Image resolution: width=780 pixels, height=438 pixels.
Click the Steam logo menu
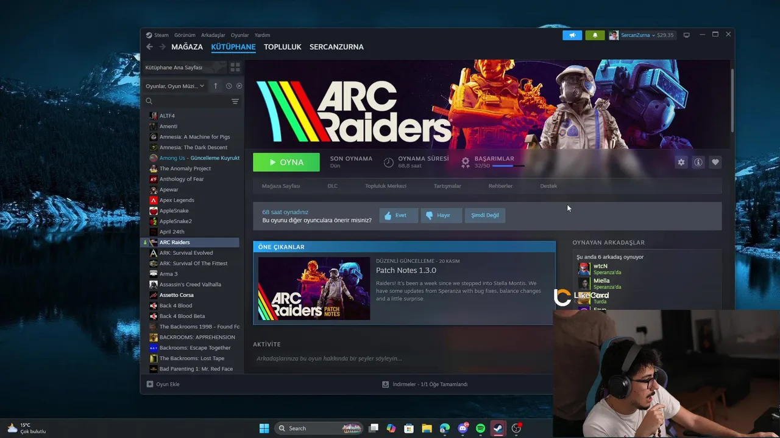click(x=157, y=35)
